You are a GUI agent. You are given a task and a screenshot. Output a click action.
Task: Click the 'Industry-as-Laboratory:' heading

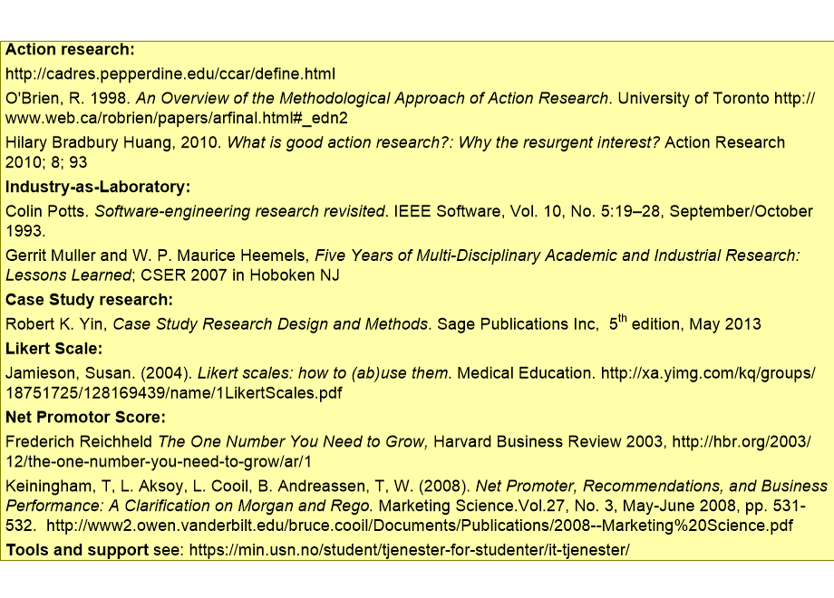98,187
